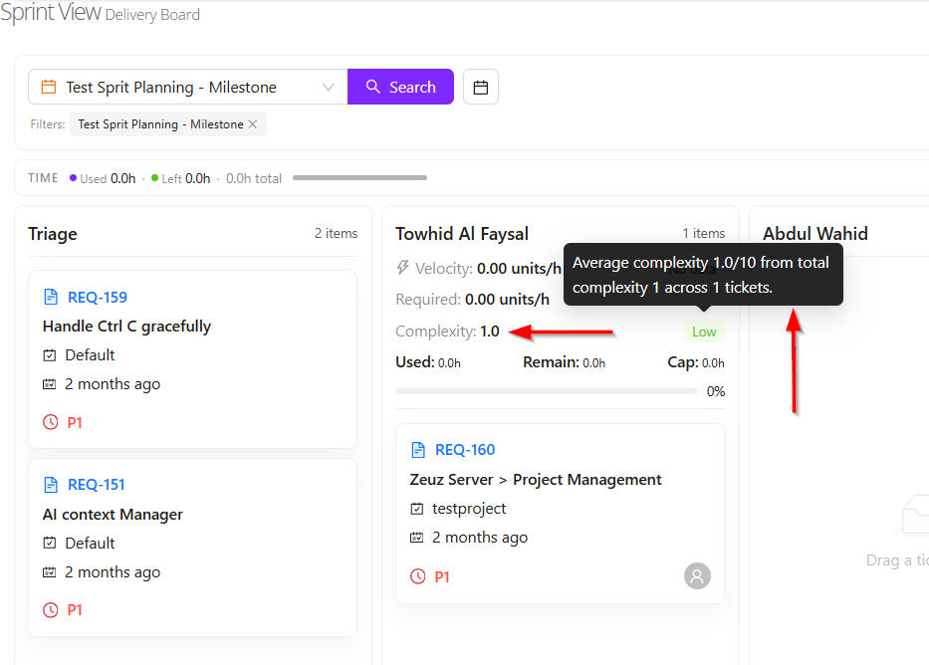This screenshot has width=929, height=665.
Task: Open the REQ-151 ticket link
Action: [97, 485]
